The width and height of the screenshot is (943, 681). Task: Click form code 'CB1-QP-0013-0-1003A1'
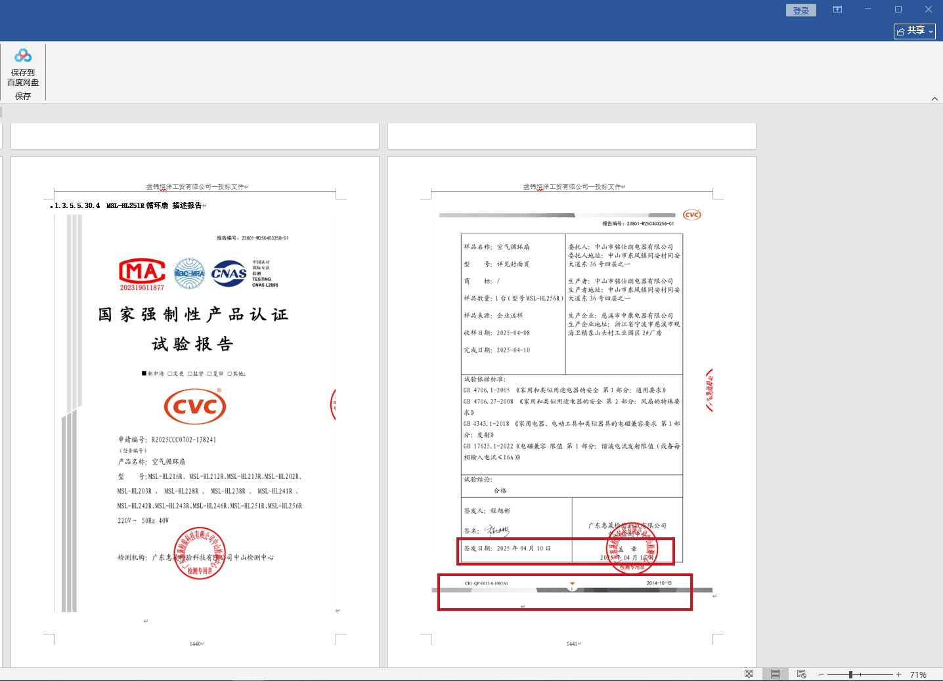pos(486,583)
